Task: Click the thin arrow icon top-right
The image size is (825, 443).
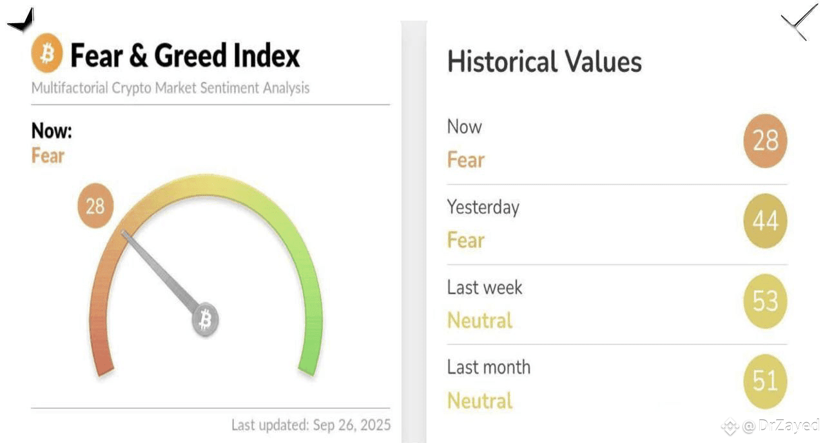Action: pyautogui.click(x=799, y=23)
